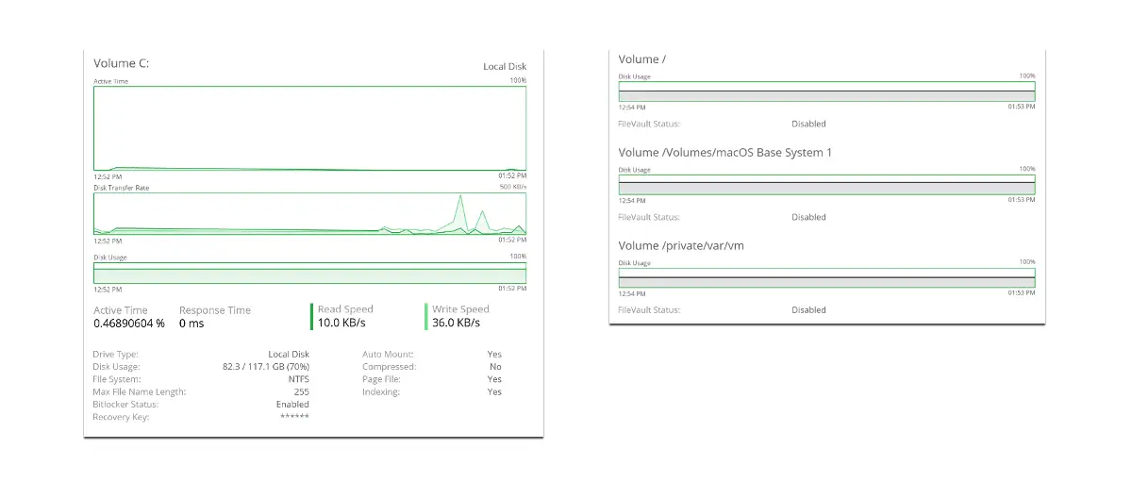Select the Auto Mount "Yes" value

point(495,355)
